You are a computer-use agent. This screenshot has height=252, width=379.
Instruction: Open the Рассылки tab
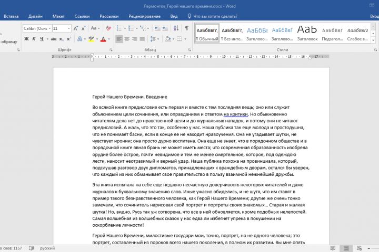pos(109,16)
